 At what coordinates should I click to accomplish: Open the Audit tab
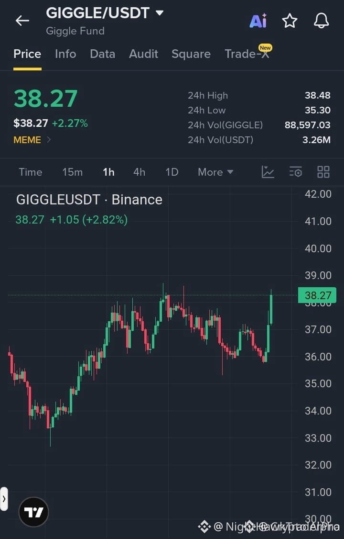143,54
